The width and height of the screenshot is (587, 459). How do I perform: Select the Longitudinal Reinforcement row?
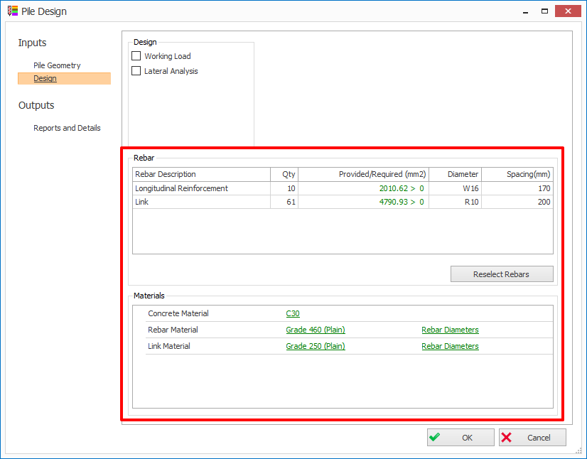tap(182, 188)
